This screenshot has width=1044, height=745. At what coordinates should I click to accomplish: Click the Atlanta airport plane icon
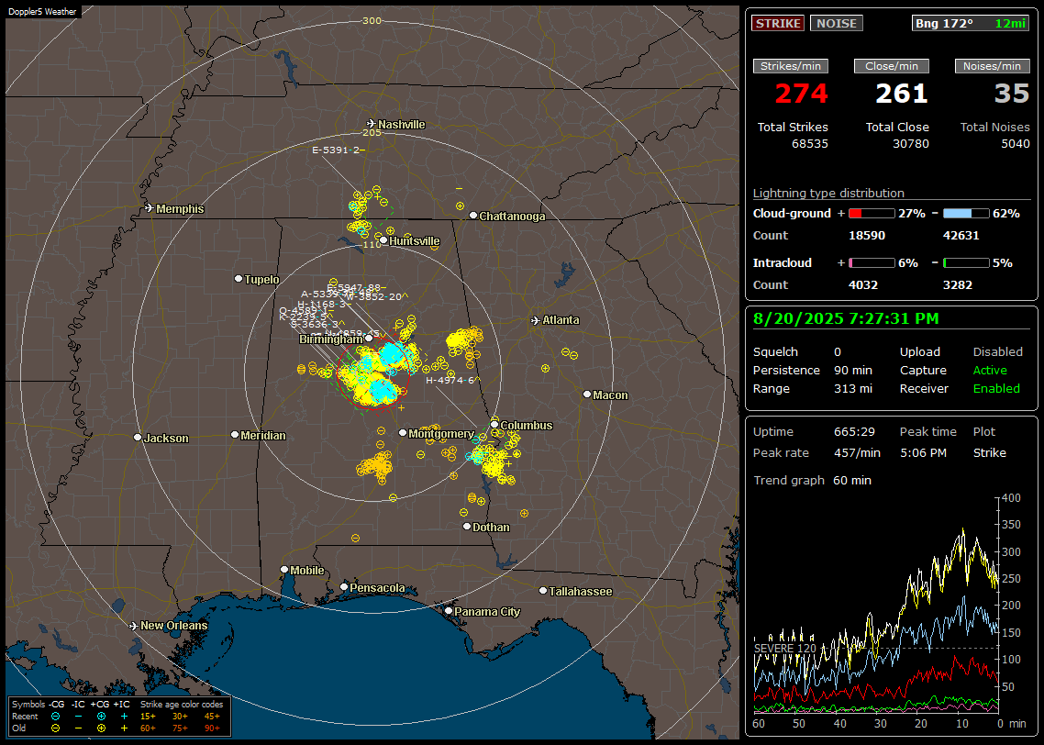(536, 320)
